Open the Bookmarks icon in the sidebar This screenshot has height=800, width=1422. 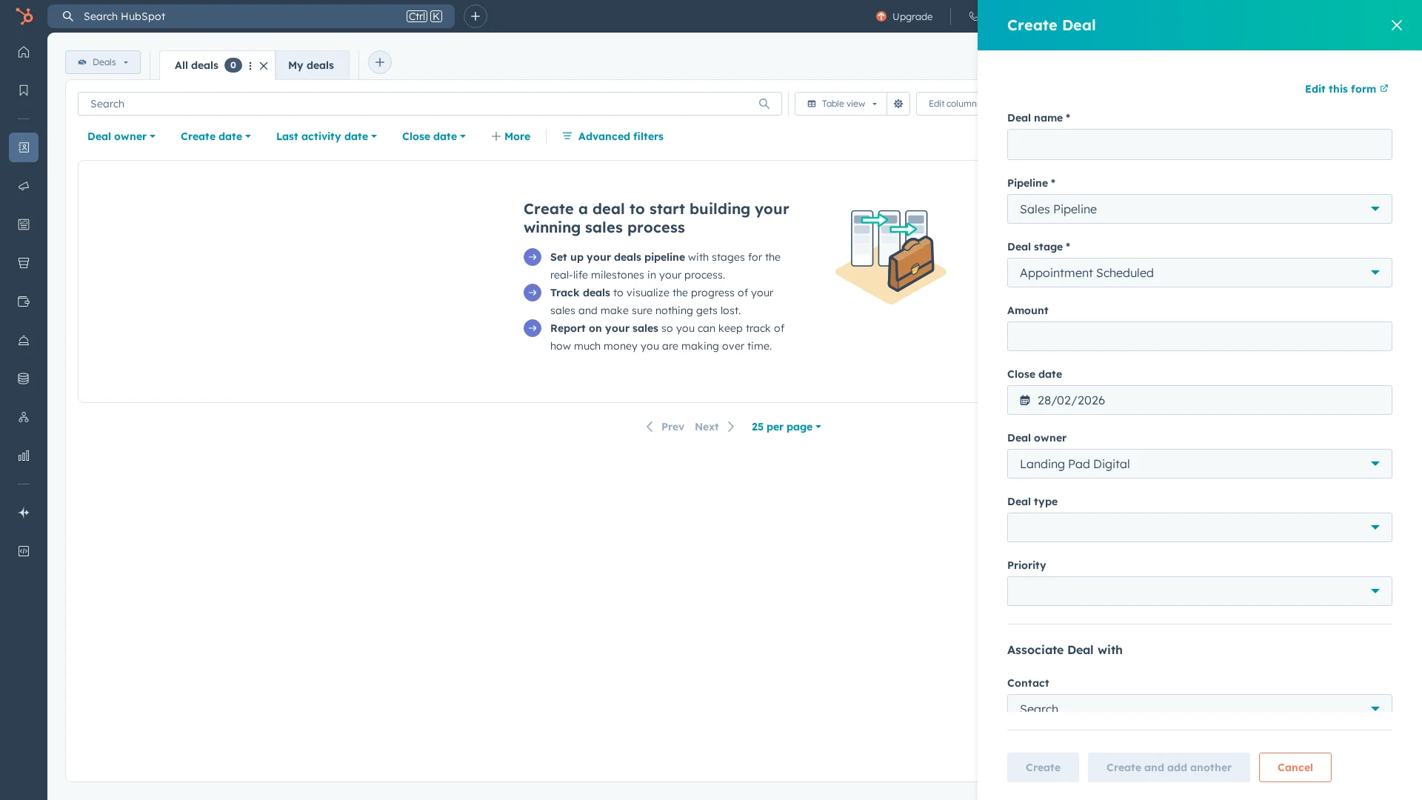point(24,90)
